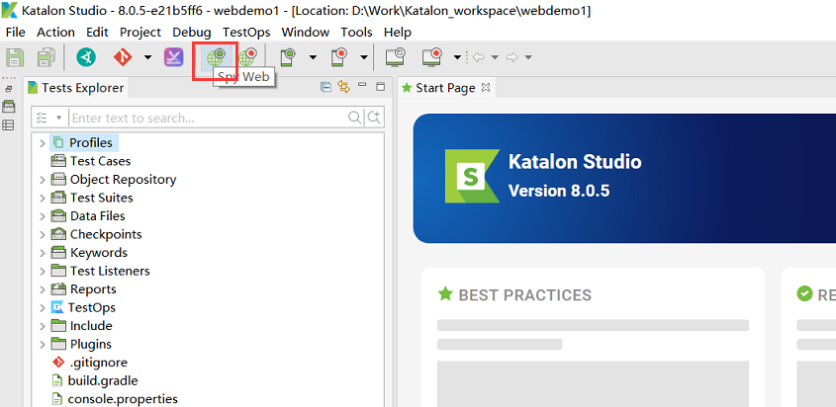Expand the Object Repository folder
Image resolution: width=836 pixels, height=407 pixels.
(x=43, y=180)
